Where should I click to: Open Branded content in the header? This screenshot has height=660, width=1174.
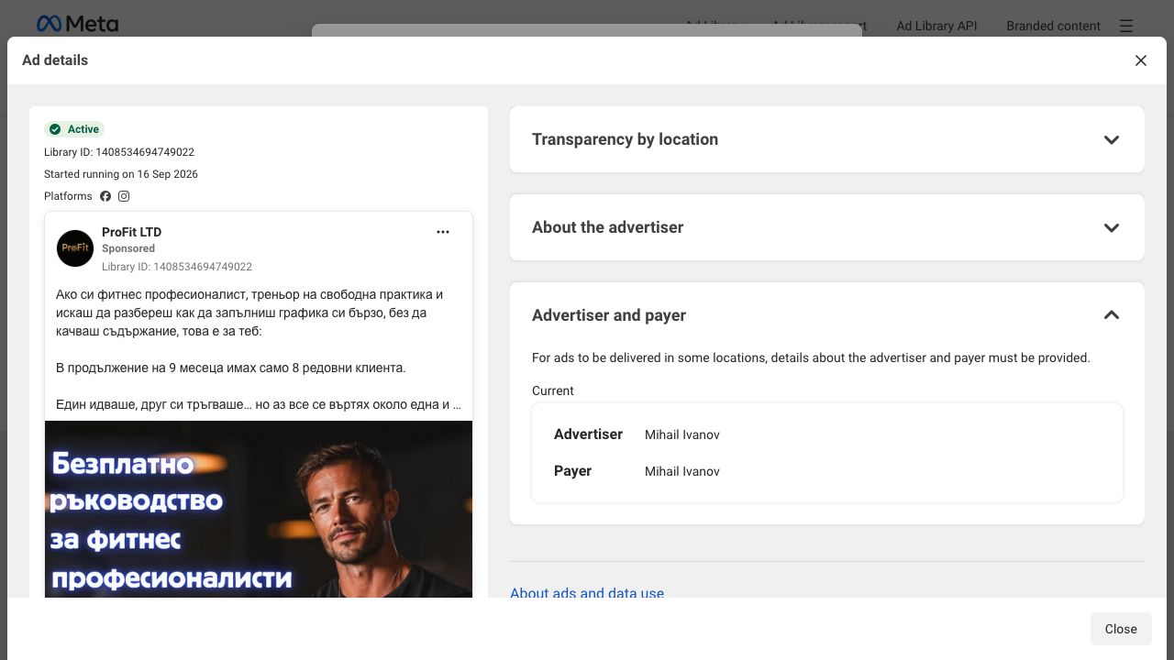pos(1053,26)
